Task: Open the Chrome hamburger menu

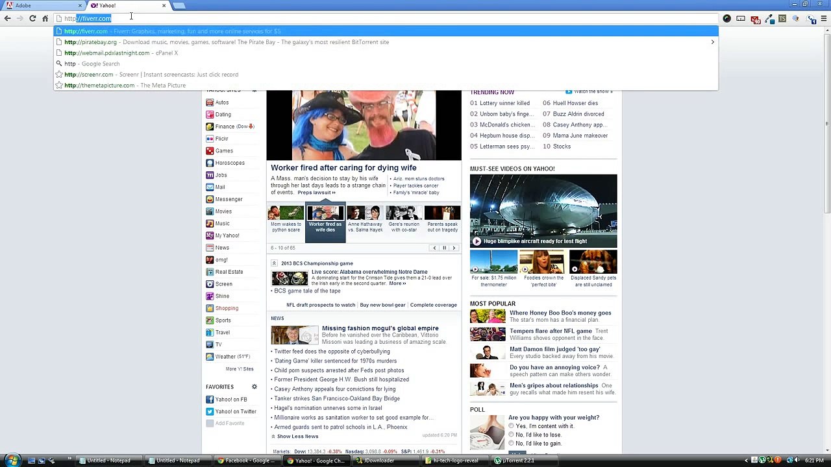Action: [x=824, y=19]
